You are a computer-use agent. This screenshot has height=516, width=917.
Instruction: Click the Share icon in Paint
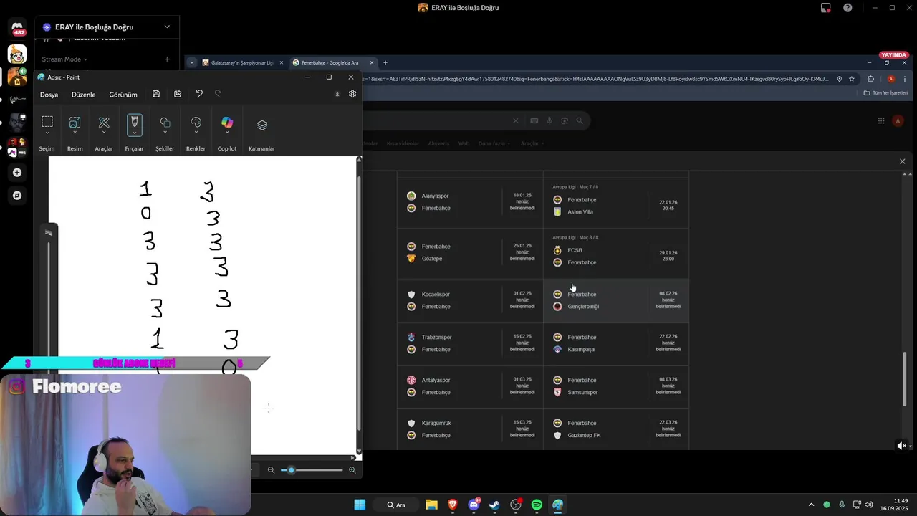178,94
